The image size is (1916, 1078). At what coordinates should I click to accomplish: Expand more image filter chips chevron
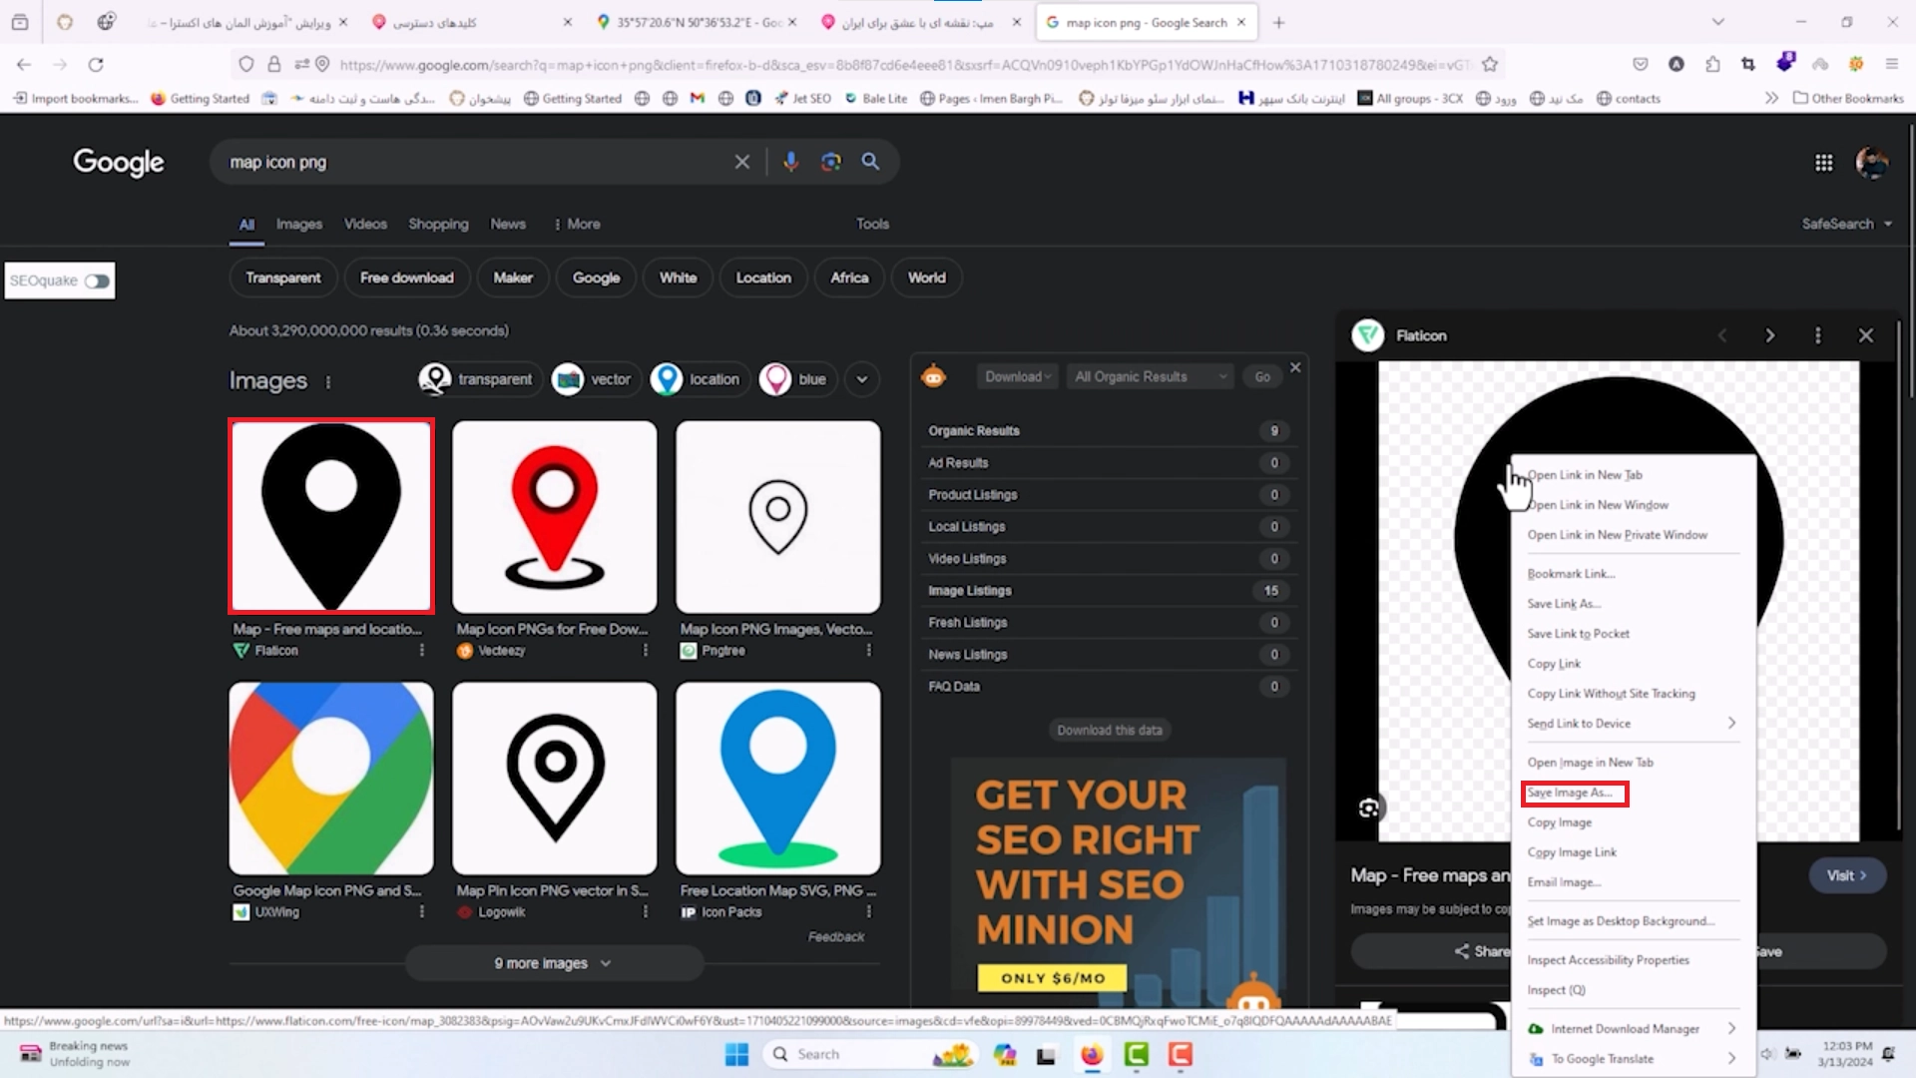pyautogui.click(x=862, y=379)
